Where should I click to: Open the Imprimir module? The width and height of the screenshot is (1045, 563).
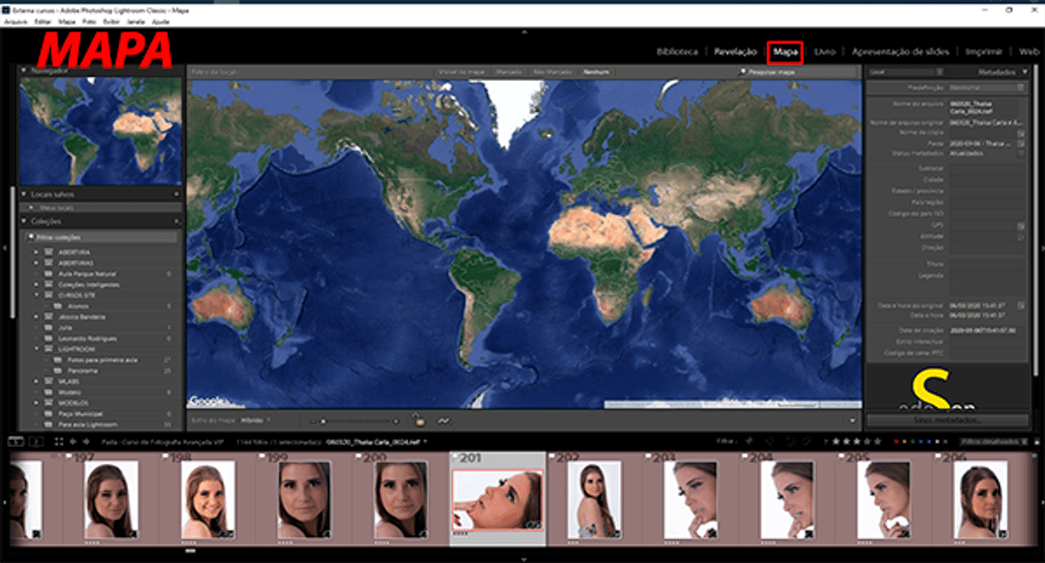pos(983,52)
